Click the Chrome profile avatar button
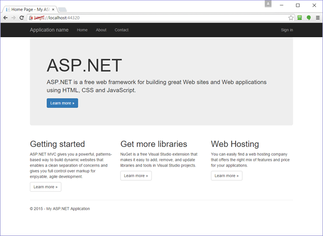The width and height of the screenshot is (323, 236). coord(268,4)
